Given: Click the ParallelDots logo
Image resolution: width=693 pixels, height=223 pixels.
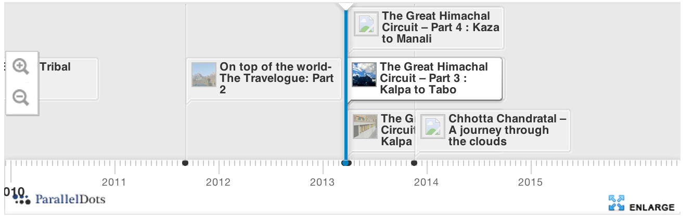Looking at the screenshot, I should [x=60, y=198].
